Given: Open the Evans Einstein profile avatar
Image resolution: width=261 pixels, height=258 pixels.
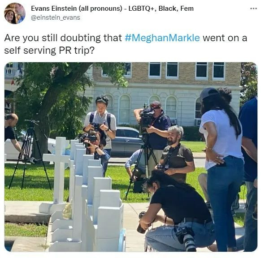Looking at the screenshot, I should (x=15, y=13).
